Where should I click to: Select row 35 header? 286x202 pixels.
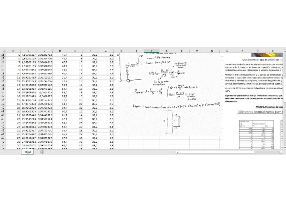point(3,89)
